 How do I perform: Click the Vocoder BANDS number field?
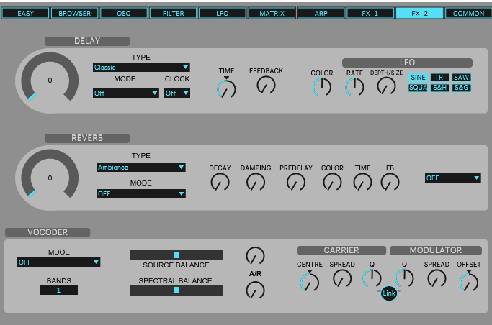pyautogui.click(x=58, y=290)
